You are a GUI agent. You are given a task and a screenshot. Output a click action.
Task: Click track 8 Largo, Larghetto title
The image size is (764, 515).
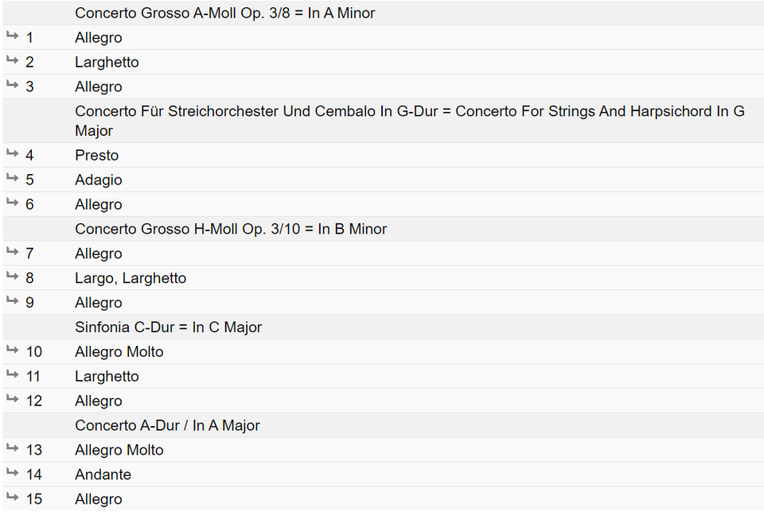pos(131,278)
